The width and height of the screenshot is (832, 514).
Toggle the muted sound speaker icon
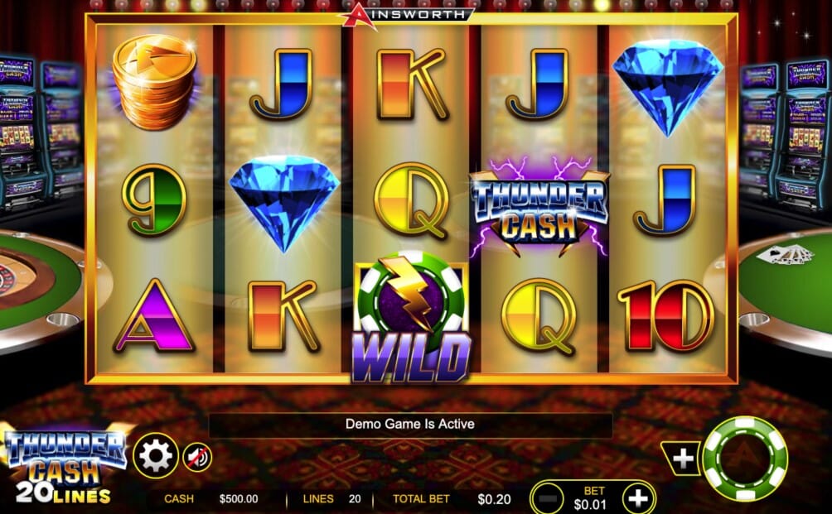click(x=197, y=457)
